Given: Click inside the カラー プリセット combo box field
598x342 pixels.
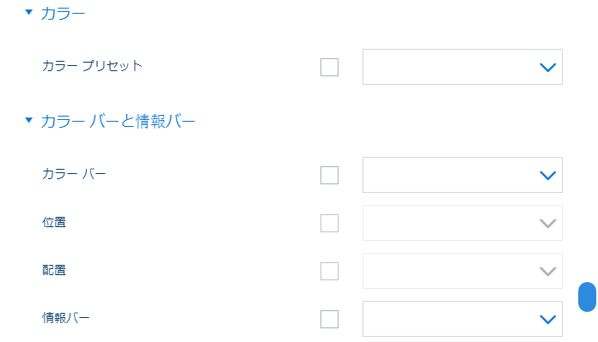Looking at the screenshot, I should (462, 67).
